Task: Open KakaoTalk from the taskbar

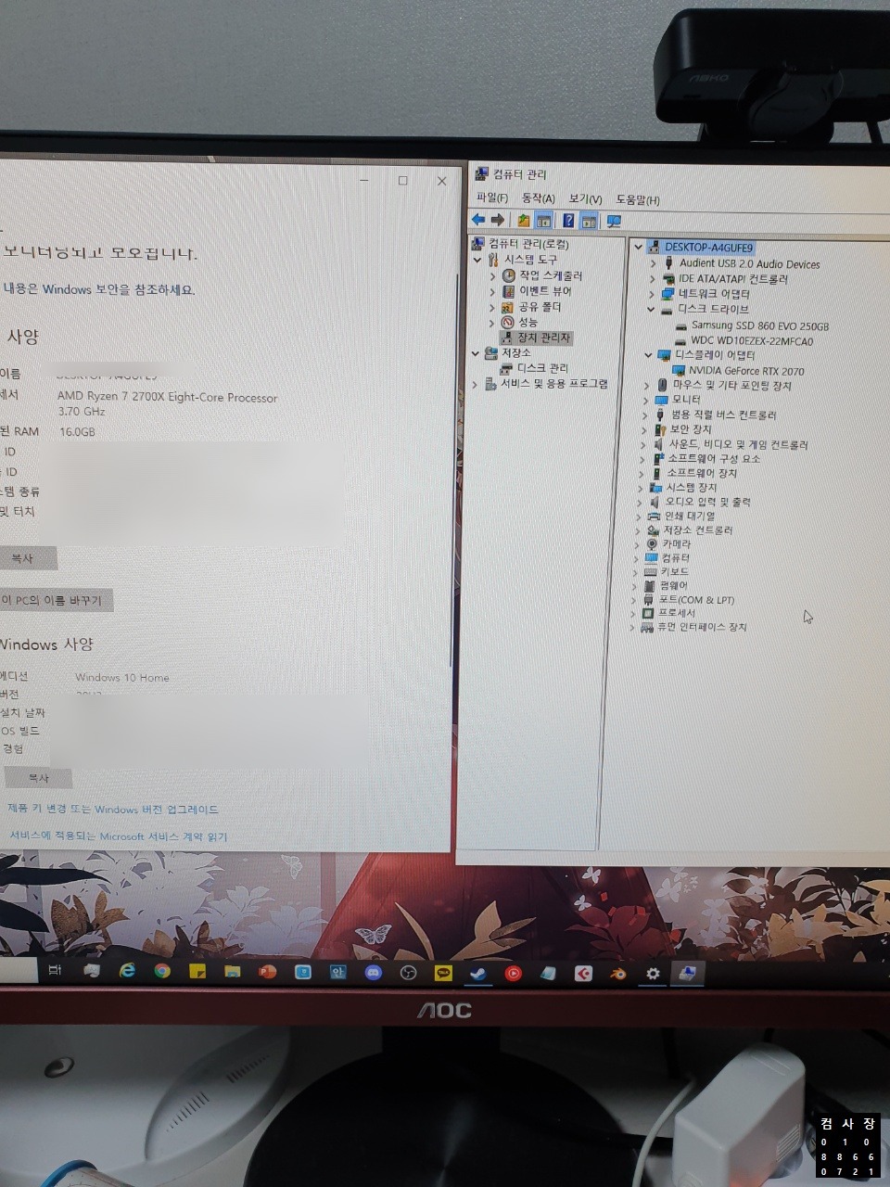Action: 444,973
